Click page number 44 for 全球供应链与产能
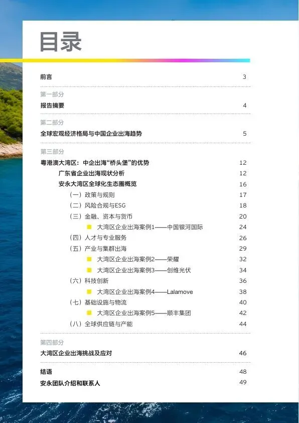The width and height of the screenshot is (299, 423). click(243, 324)
